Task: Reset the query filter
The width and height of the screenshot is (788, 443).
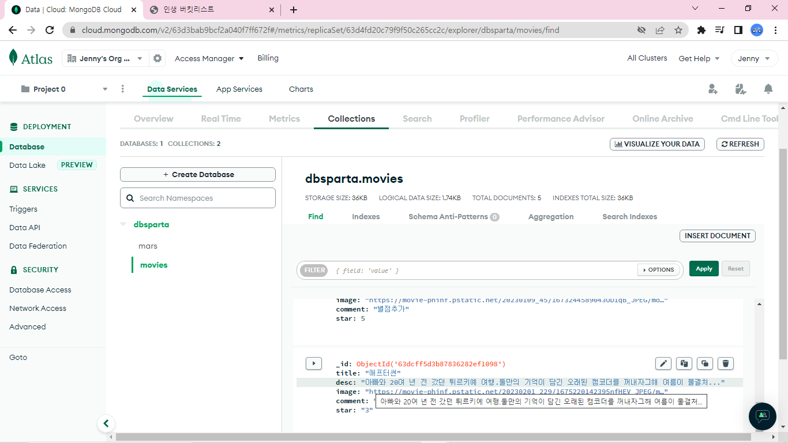Action: point(736,269)
